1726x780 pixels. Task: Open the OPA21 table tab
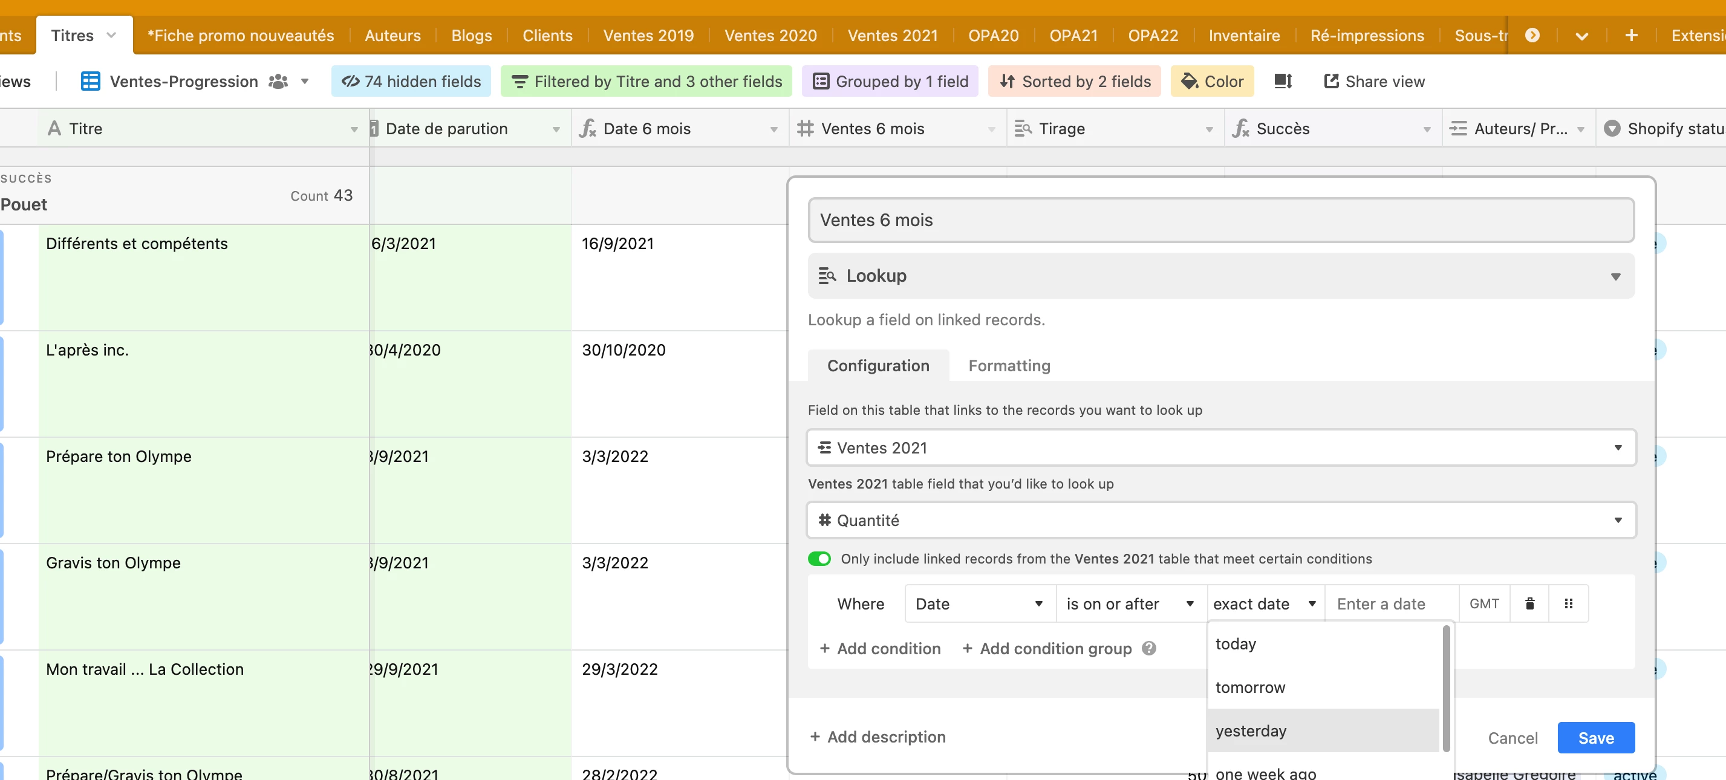click(x=1073, y=36)
